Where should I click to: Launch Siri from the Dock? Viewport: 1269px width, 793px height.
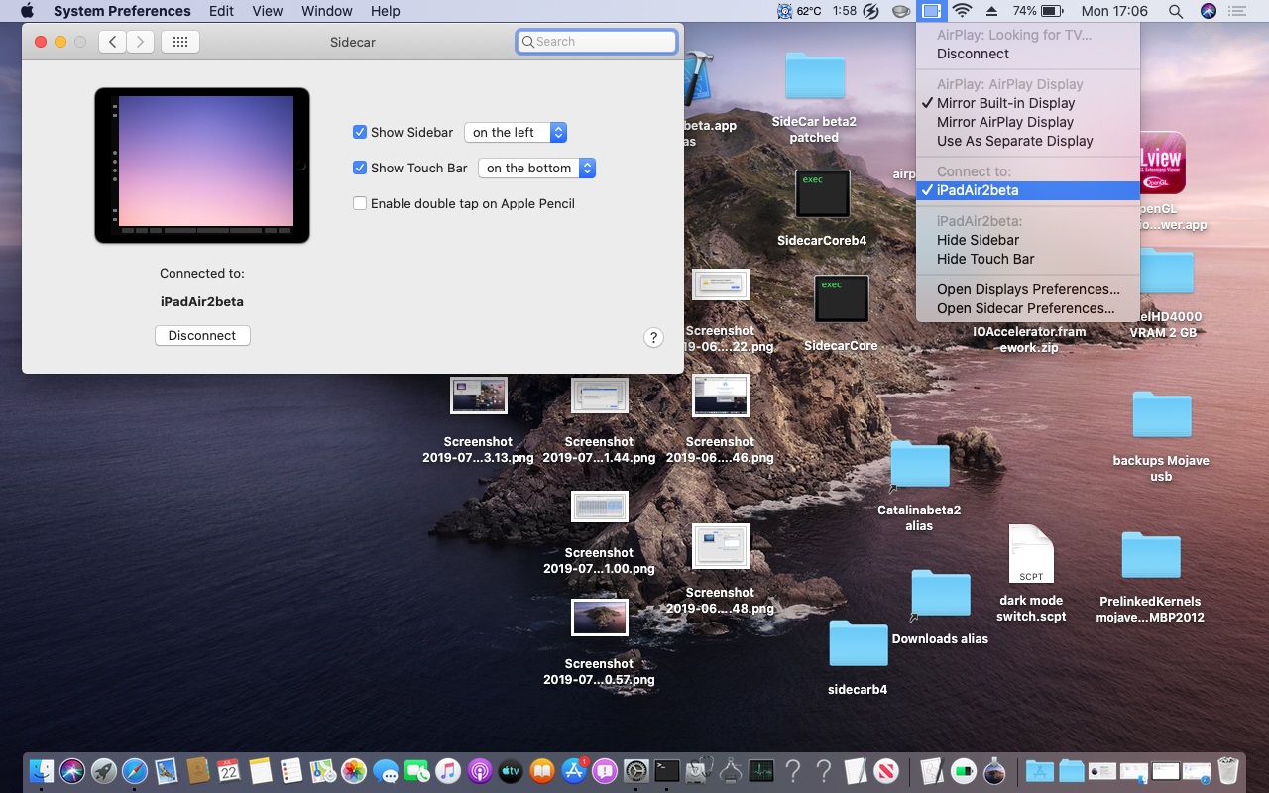click(x=72, y=770)
